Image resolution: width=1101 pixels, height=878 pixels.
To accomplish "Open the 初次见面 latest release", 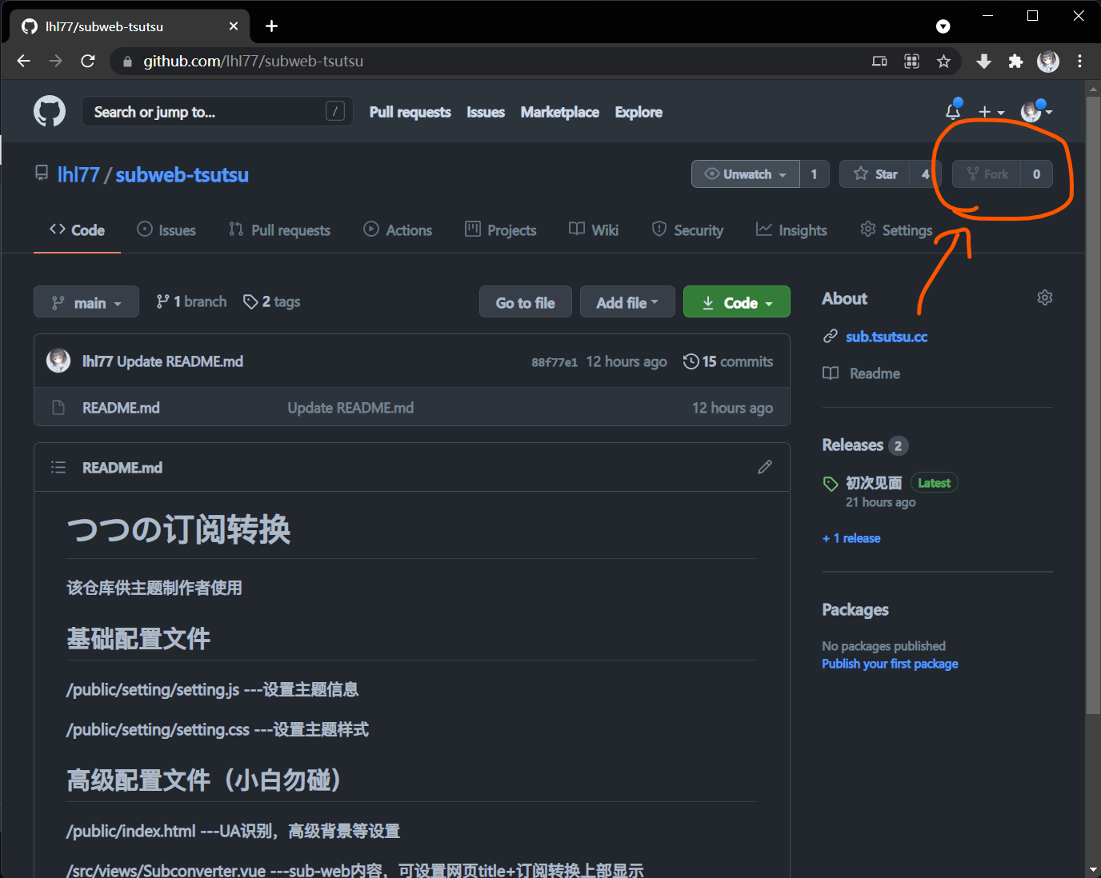I will tap(874, 483).
